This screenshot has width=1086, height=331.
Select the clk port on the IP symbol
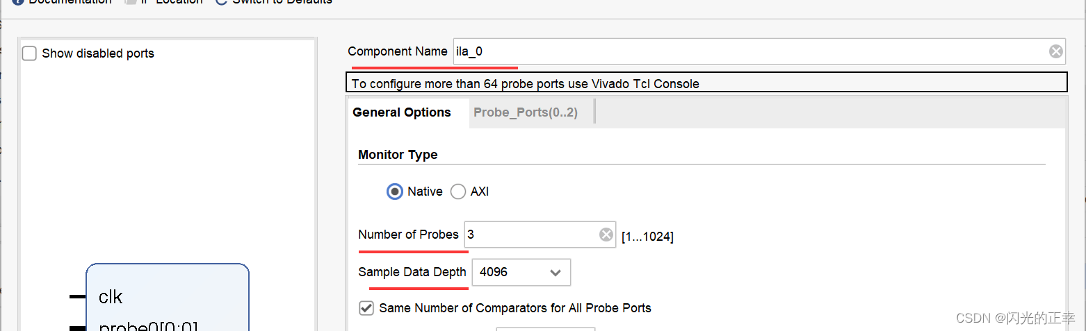coord(111,297)
